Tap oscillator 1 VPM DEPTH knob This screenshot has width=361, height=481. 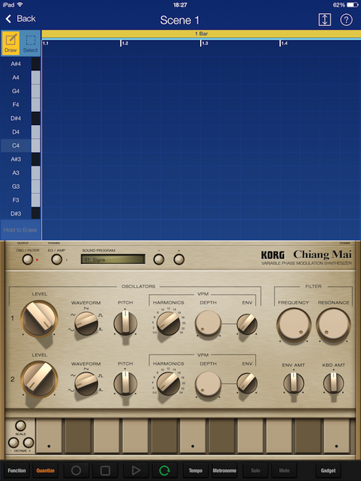click(208, 324)
